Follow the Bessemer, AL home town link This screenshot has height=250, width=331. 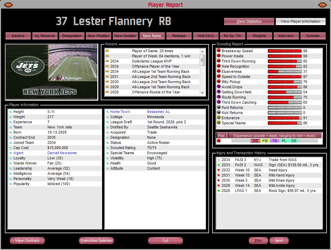[158, 112]
